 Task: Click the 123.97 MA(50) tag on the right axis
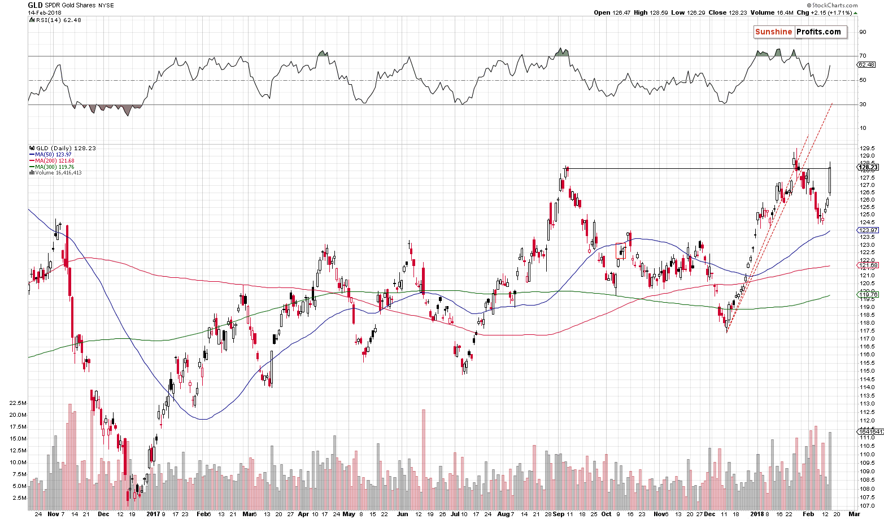(868, 230)
